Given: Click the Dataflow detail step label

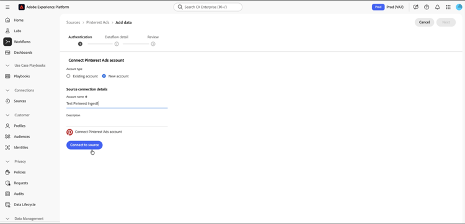Looking at the screenshot, I should 117,37.
